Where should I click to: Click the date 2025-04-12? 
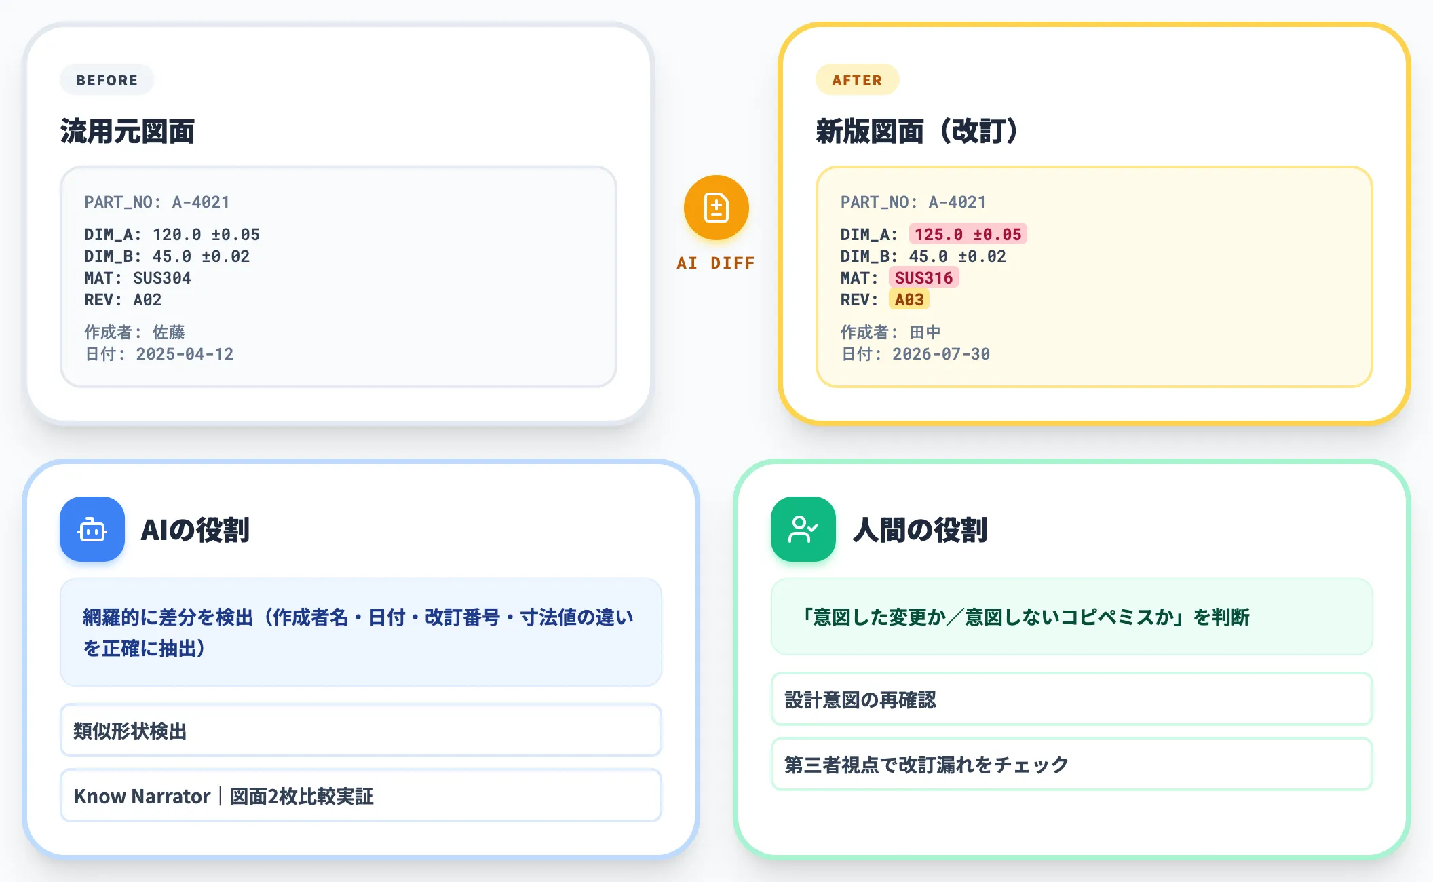coord(185,354)
